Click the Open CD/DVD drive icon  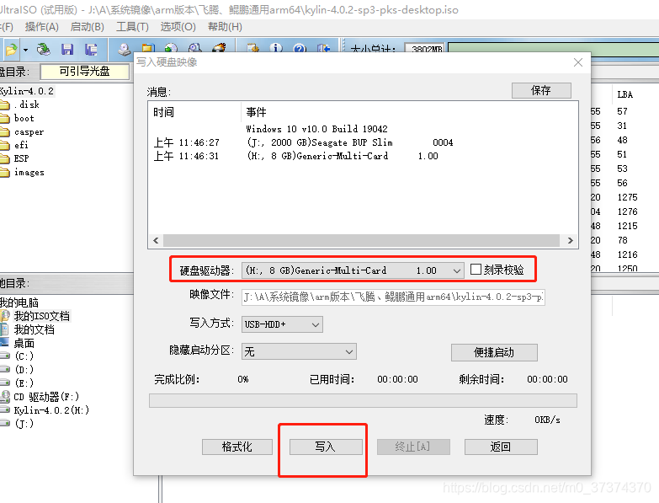(x=124, y=49)
